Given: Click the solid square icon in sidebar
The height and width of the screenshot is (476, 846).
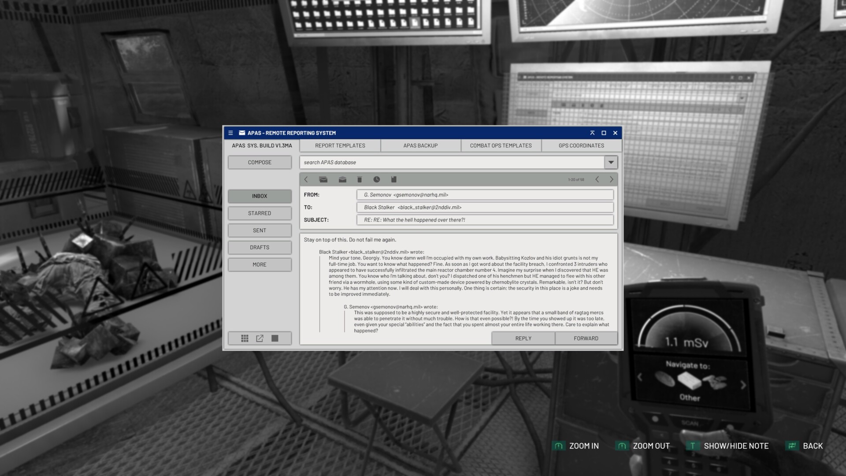Looking at the screenshot, I should pyautogui.click(x=275, y=338).
